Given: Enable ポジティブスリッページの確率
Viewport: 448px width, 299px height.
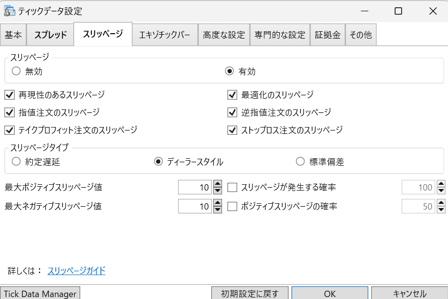Looking at the screenshot, I should click(x=232, y=206).
